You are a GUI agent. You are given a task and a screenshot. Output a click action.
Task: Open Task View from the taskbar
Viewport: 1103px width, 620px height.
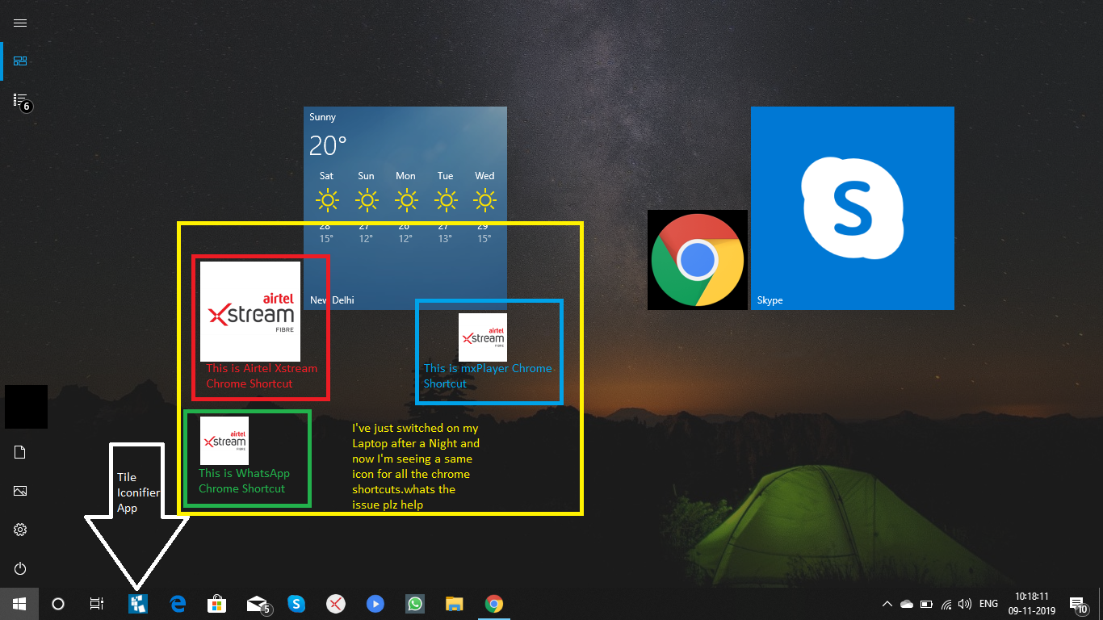tap(96, 603)
